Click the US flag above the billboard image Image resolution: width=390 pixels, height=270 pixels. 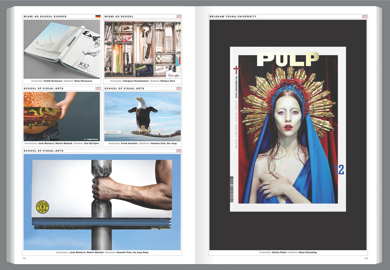[x=178, y=151]
